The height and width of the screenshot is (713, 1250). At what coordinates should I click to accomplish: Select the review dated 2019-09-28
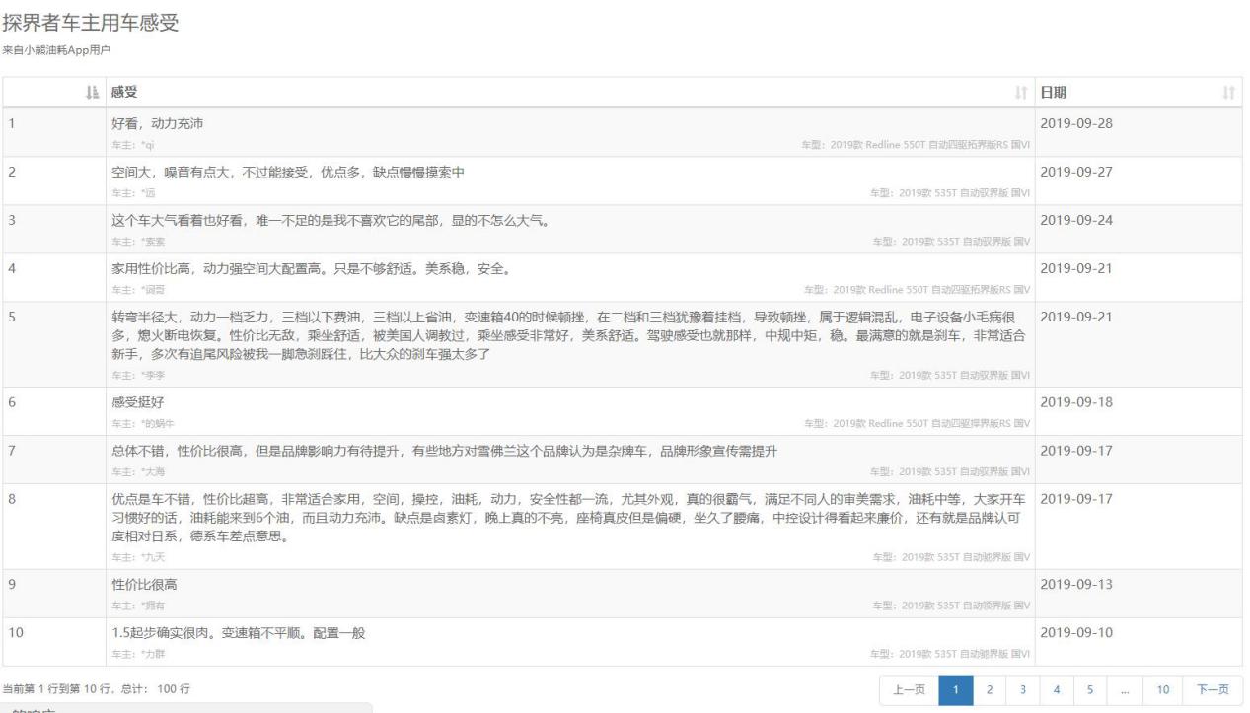tap(395, 130)
